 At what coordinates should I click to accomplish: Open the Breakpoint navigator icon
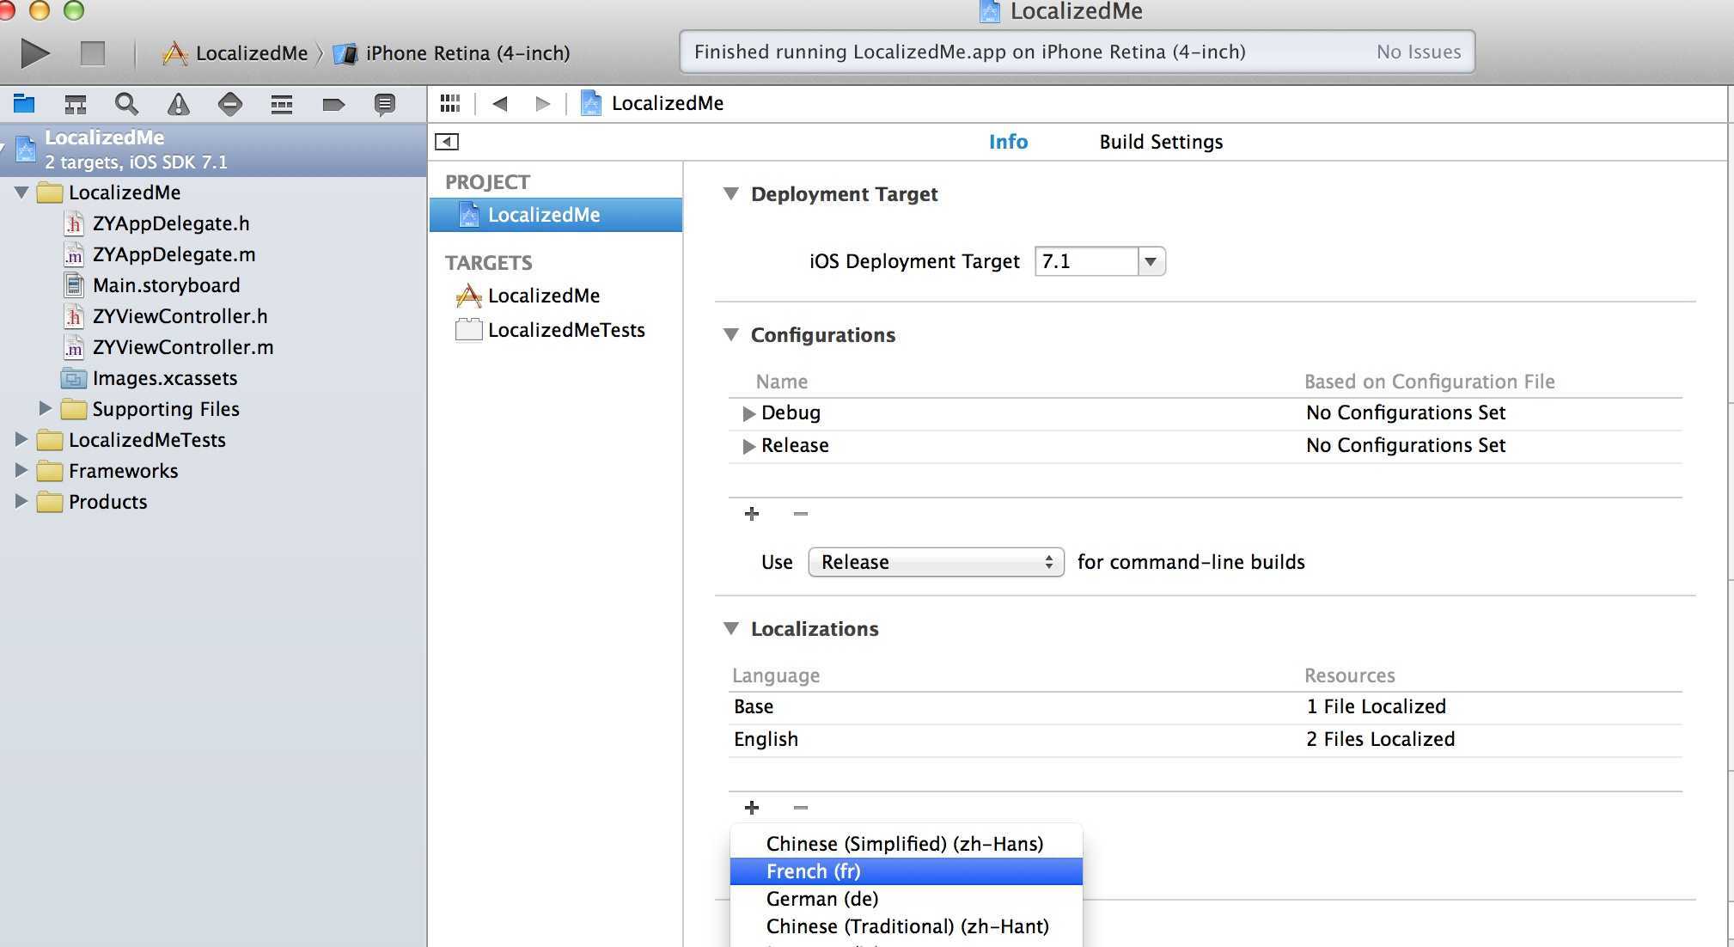pyautogui.click(x=333, y=104)
